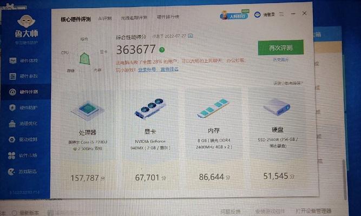Click the 硬盘 heading
This screenshot has width=361, height=216.
(278, 130)
